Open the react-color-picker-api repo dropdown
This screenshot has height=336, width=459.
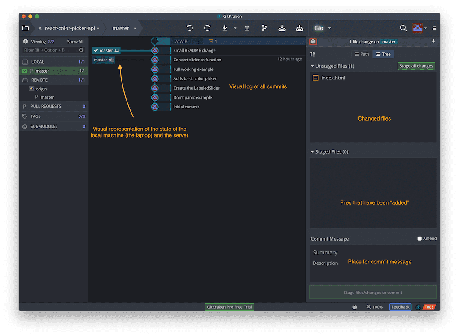[x=98, y=28]
